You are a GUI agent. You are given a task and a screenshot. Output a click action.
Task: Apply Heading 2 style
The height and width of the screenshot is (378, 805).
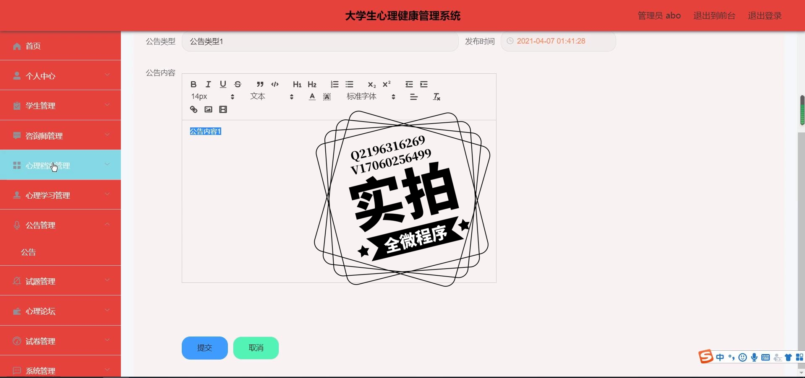(x=312, y=84)
